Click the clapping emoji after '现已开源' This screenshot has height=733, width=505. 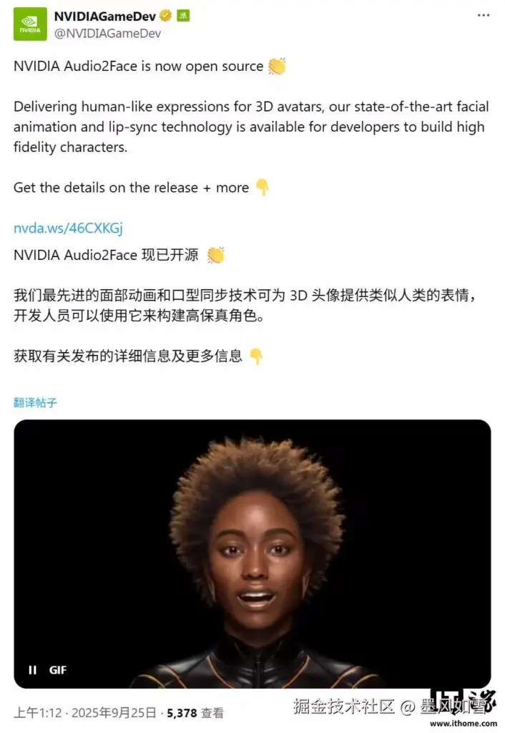click(216, 255)
